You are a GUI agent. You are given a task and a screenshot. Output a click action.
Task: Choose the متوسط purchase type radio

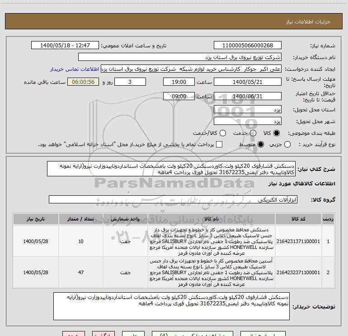(261, 144)
